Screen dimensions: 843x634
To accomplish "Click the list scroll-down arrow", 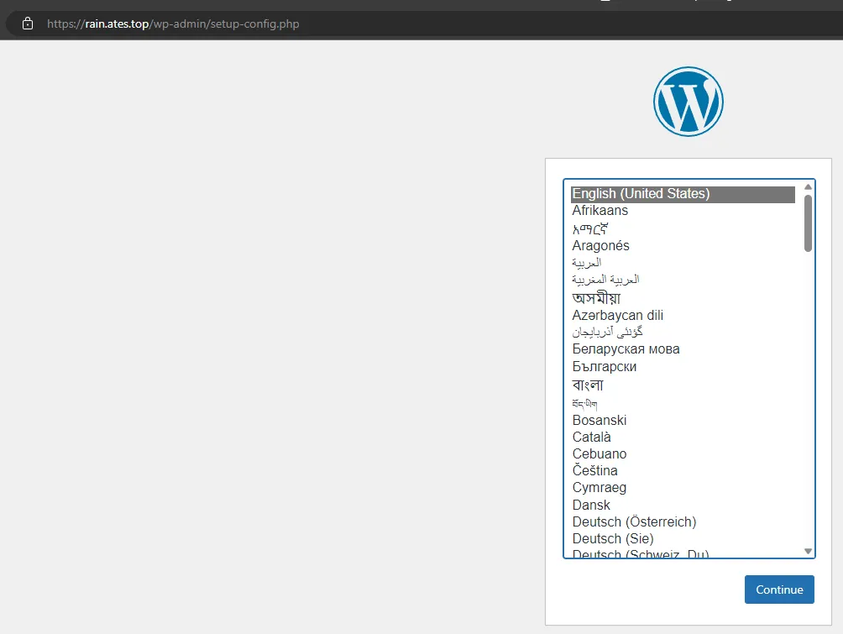I will click(808, 551).
